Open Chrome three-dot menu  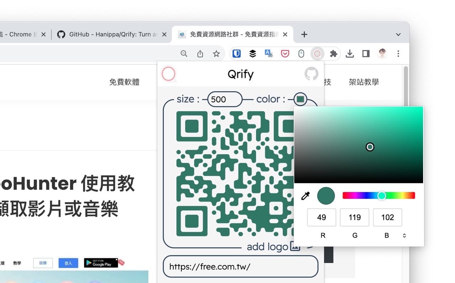[x=398, y=54]
